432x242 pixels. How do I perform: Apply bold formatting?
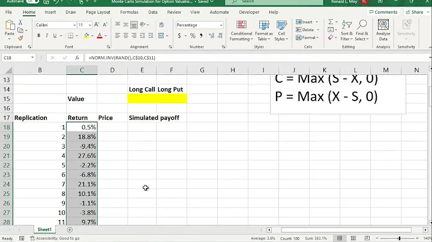coord(39,35)
